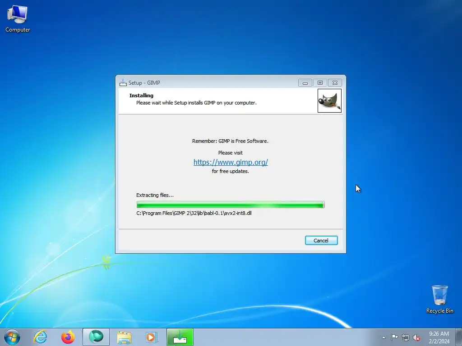Screen dimensions: 462x346
Task: Click the 'Extracting files...' status text
Action: coord(155,195)
